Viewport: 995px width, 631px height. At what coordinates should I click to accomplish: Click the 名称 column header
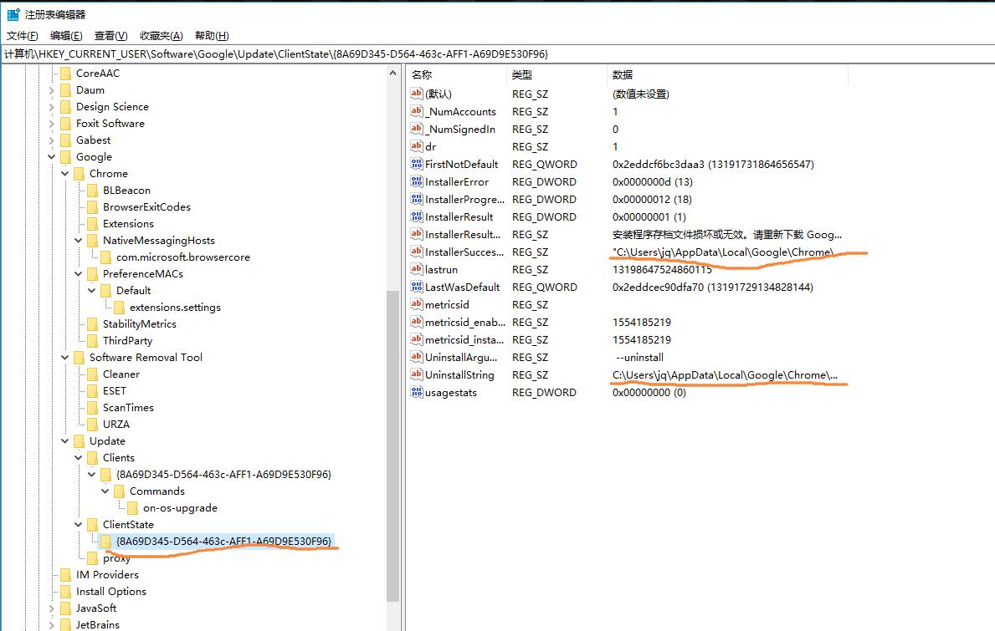pyautogui.click(x=422, y=75)
